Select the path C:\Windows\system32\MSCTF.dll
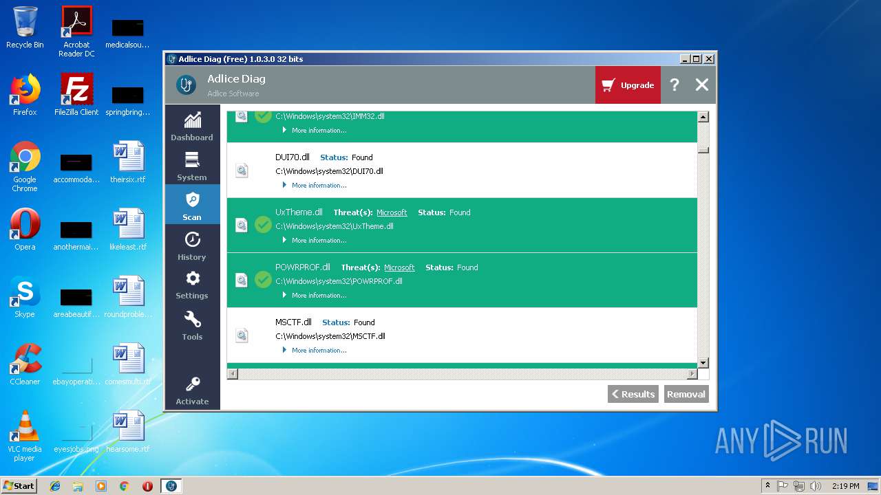 click(330, 336)
